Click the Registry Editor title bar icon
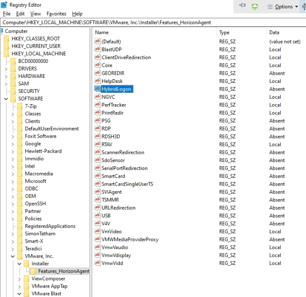Screen dimensions: 306x297 point(4,5)
